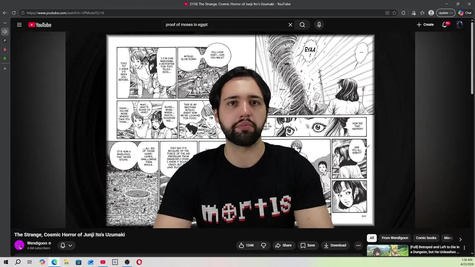
Task: Click the video player to pause
Action: pos(240,130)
